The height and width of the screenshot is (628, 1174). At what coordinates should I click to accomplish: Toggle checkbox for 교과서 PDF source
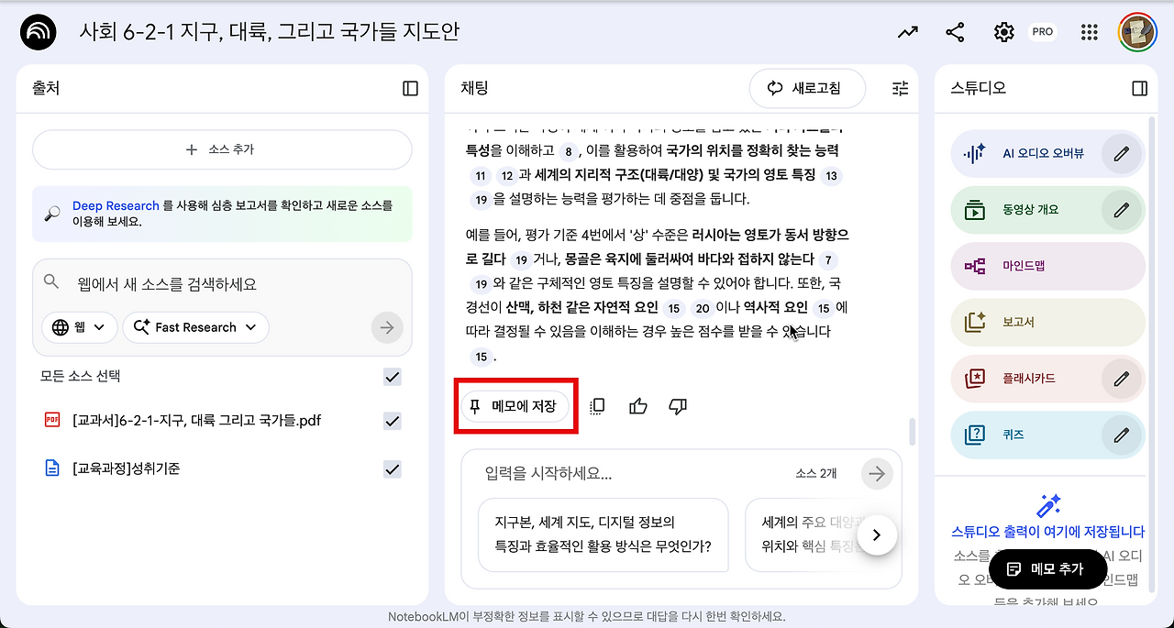393,421
